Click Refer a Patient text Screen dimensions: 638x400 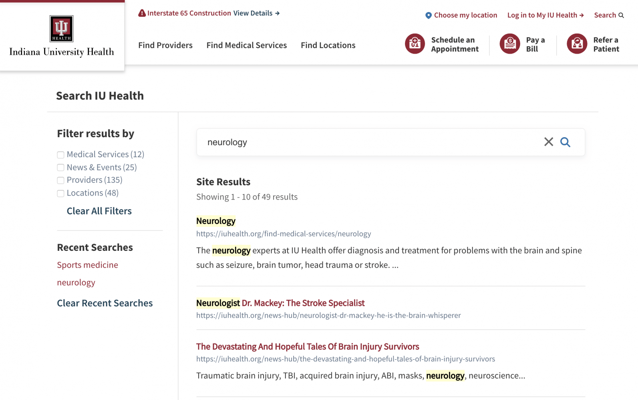pos(606,44)
